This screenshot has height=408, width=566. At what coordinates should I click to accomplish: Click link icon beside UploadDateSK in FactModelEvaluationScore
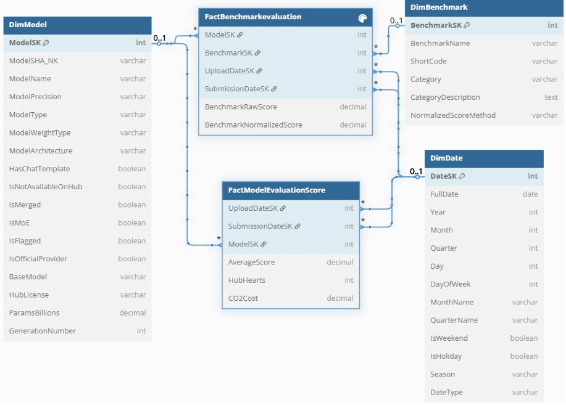pos(283,208)
